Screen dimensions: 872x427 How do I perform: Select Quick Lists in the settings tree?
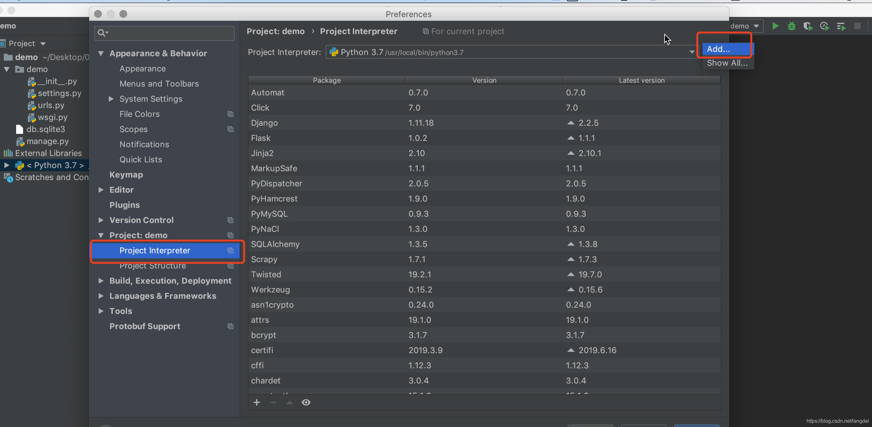(141, 159)
